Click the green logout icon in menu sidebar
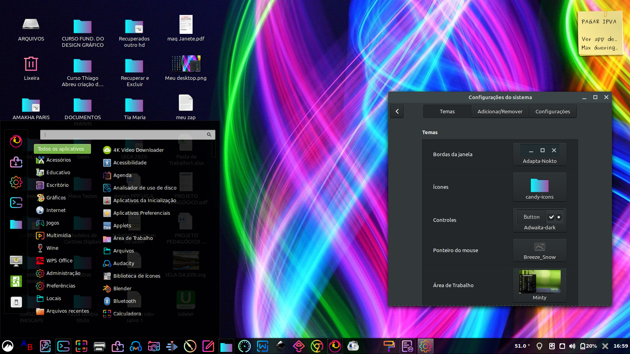This screenshot has height=354, width=630. (x=16, y=281)
